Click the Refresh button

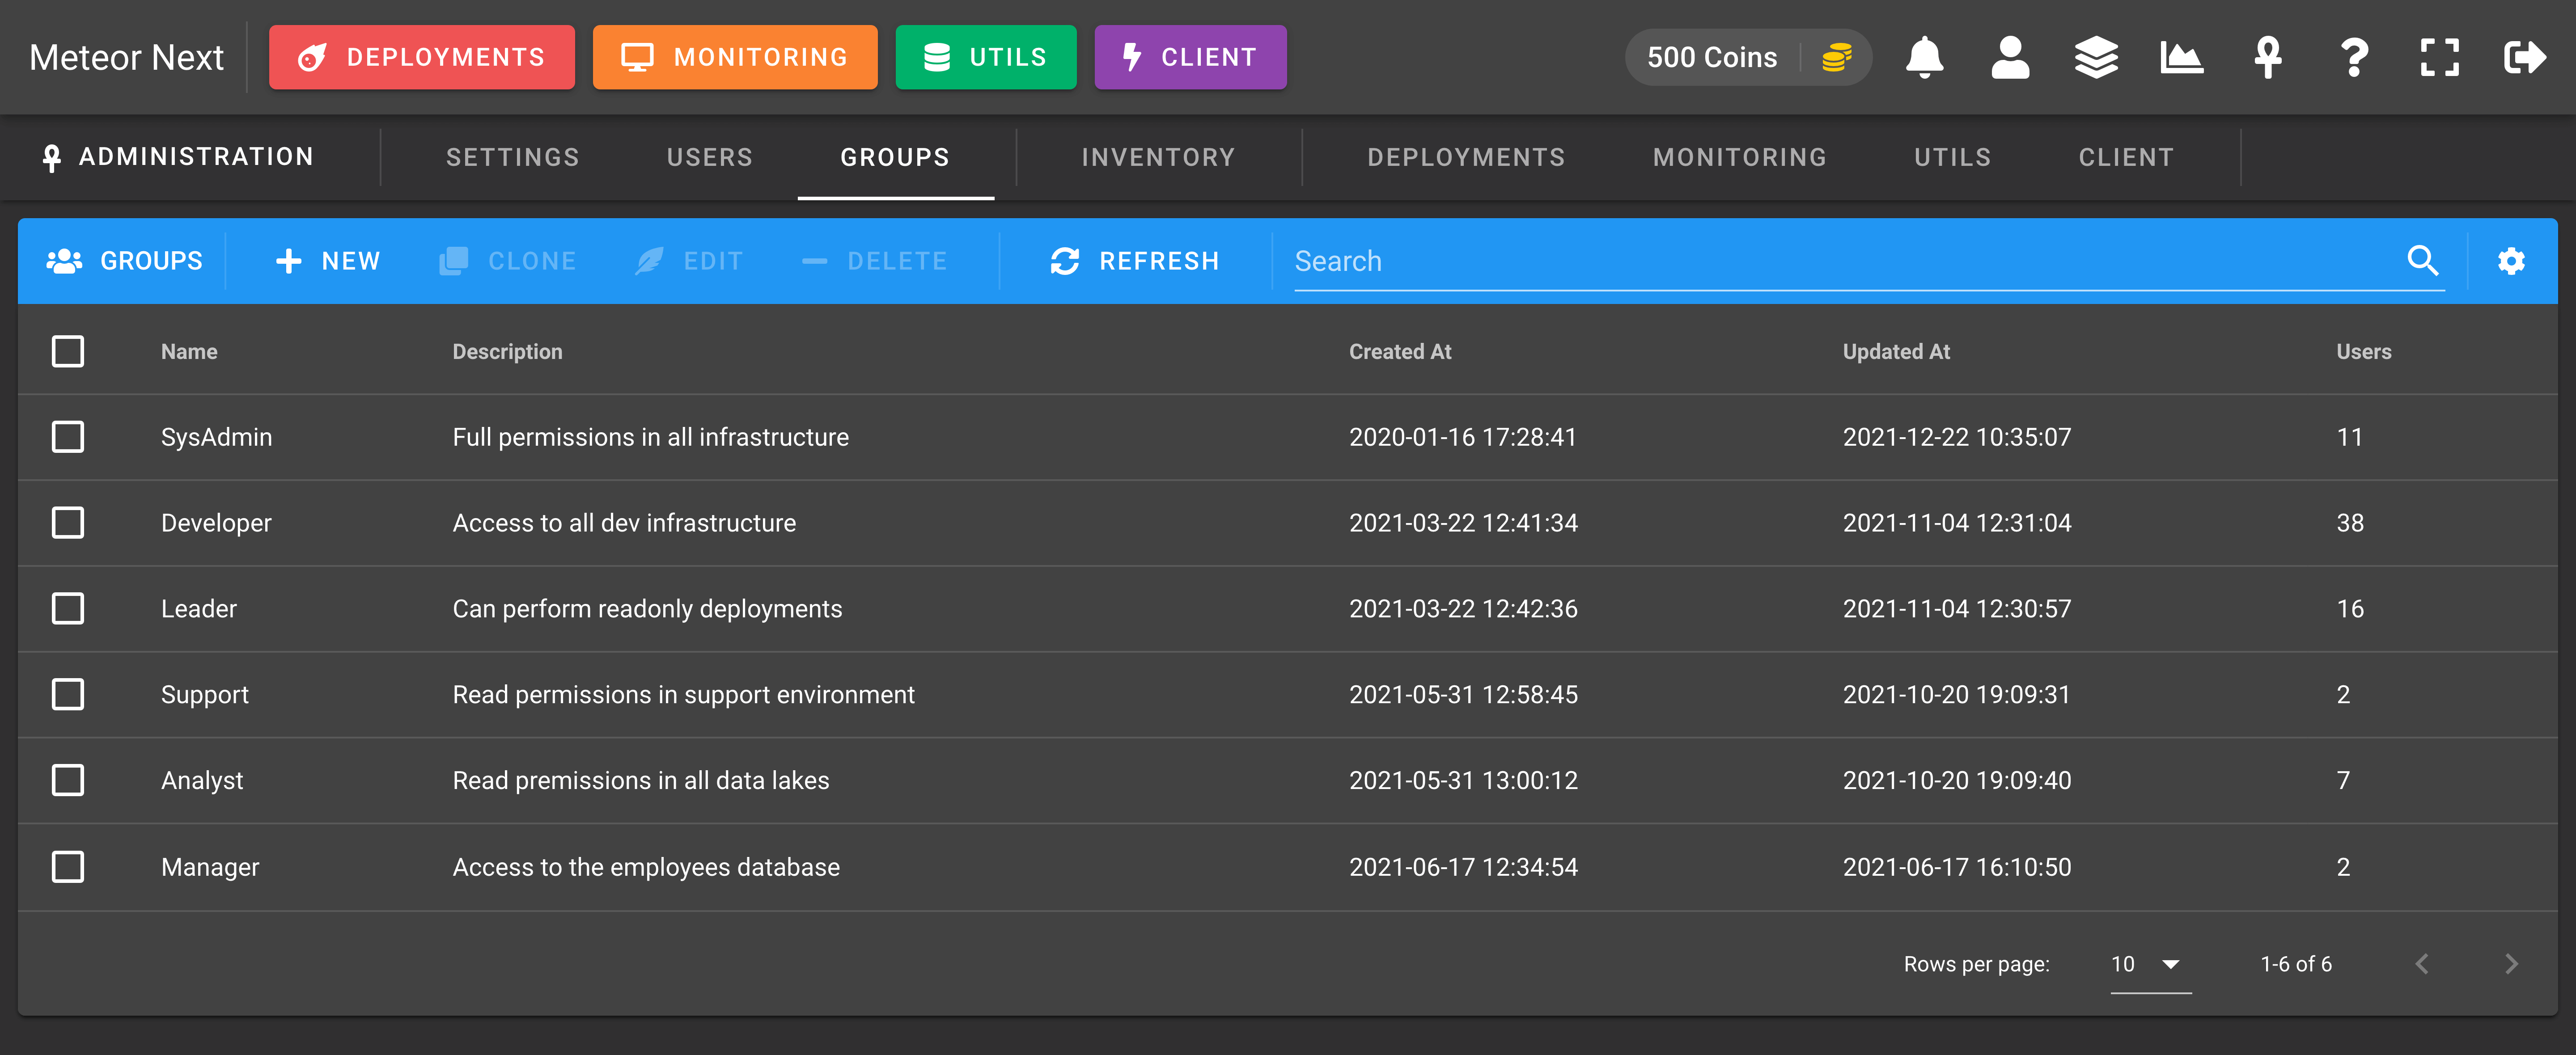(1135, 261)
